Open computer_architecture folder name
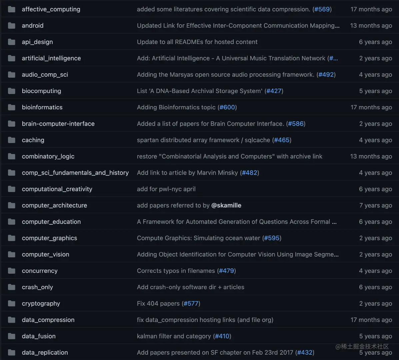Screen dimensions: 399x360 pyautogui.click(x=54, y=205)
